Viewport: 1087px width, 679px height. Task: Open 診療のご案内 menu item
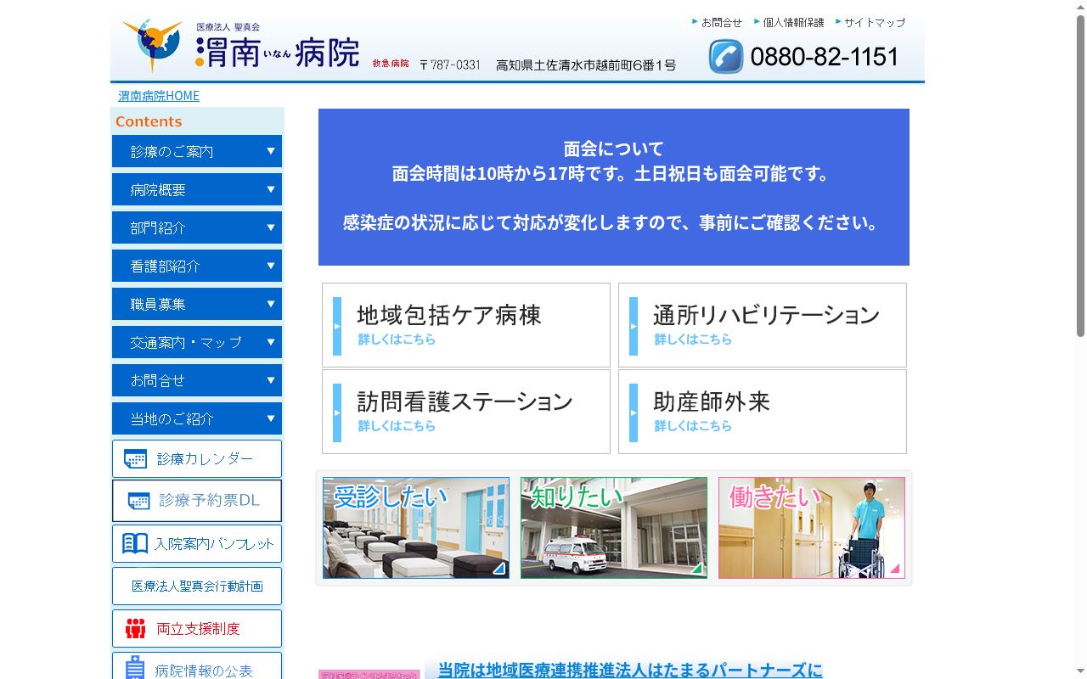197,151
